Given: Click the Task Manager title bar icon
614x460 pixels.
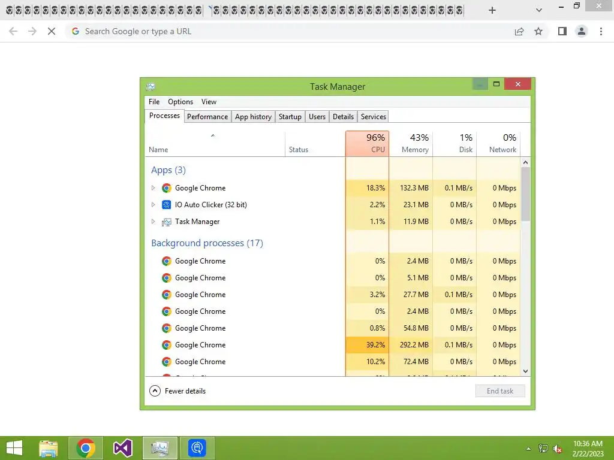Looking at the screenshot, I should tap(151, 86).
